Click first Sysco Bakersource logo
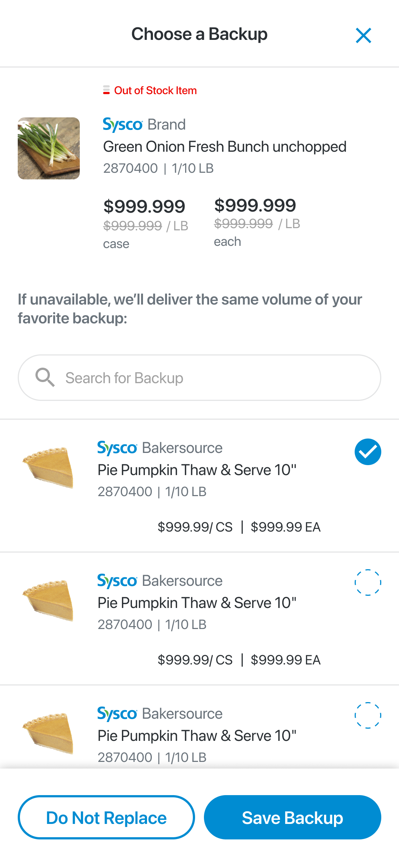The width and height of the screenshot is (399, 866). (117, 448)
